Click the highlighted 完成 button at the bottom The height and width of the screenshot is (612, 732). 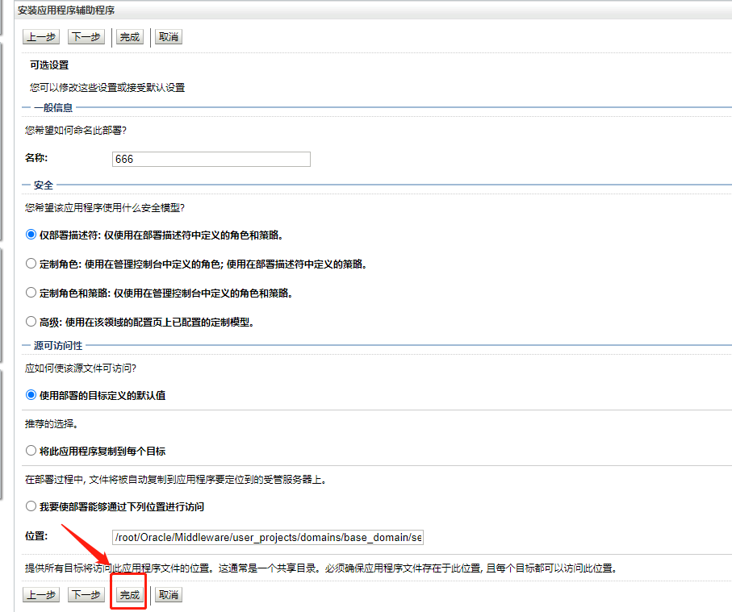coord(128,594)
